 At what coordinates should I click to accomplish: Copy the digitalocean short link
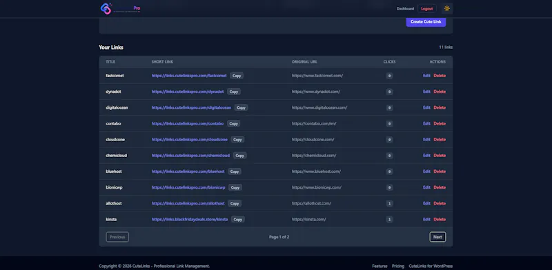(x=241, y=107)
